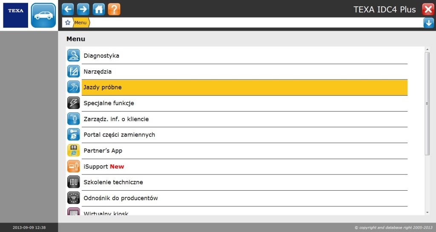Click the Zarządz. inf. o kliencie icon
436x232 pixels.
[x=73, y=119]
